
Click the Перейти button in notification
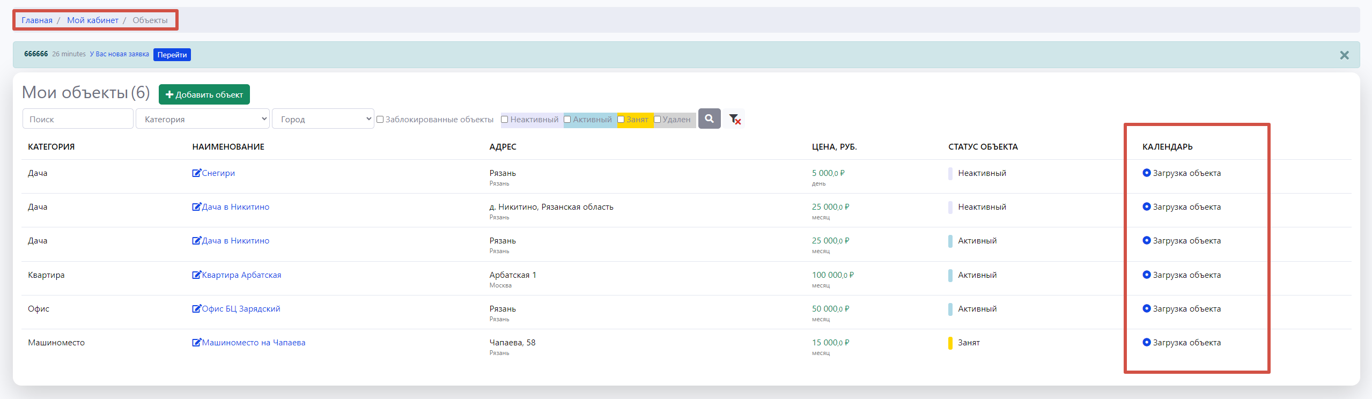(172, 55)
